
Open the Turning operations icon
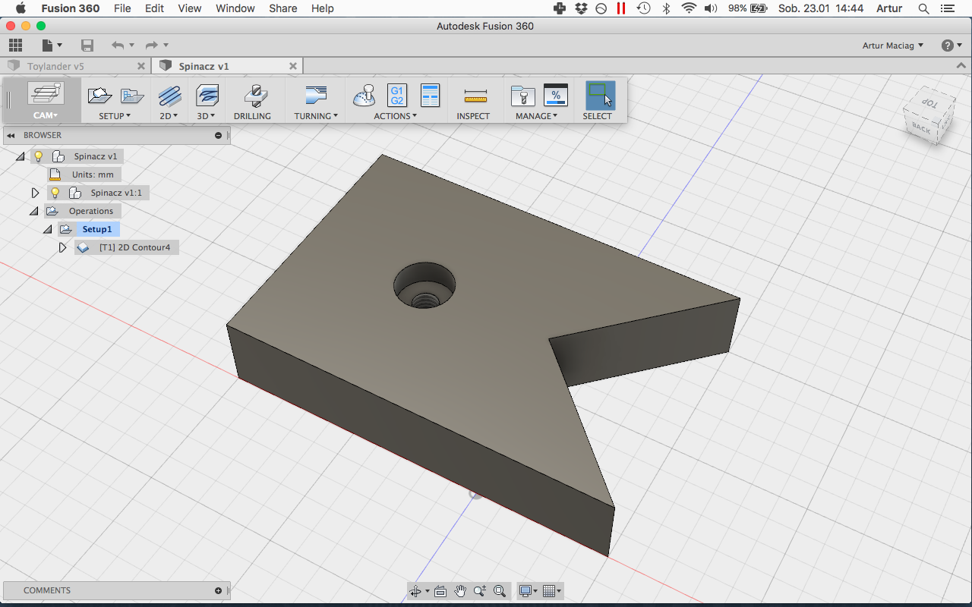point(315,96)
